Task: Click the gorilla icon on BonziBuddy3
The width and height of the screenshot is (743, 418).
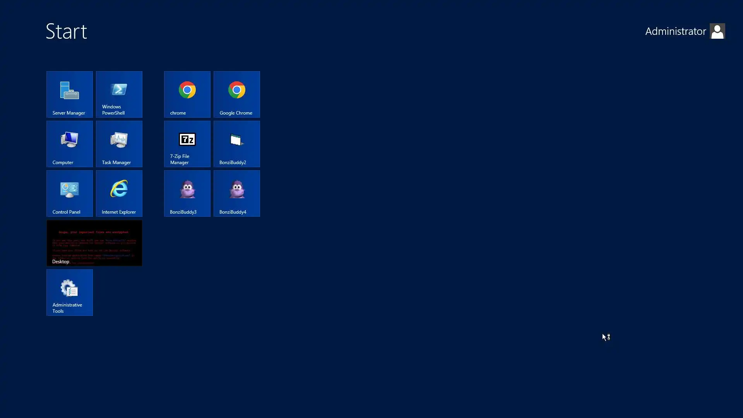Action: (188, 189)
